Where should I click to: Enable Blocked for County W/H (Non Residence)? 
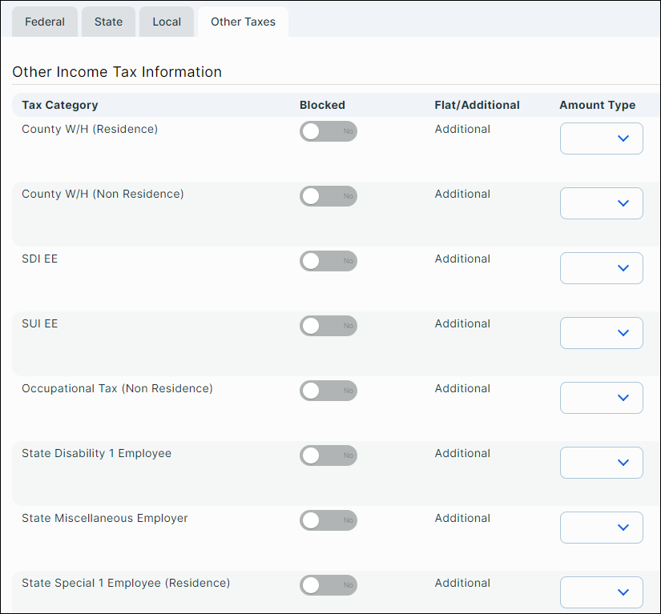coord(328,196)
